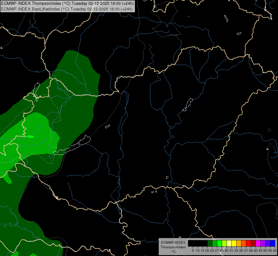The height and width of the screenshot is (256, 278).
Task: Pick the purple 45–50 legend swatch
Action: pos(263,243)
